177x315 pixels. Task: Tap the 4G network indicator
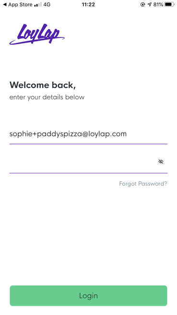(x=47, y=4)
